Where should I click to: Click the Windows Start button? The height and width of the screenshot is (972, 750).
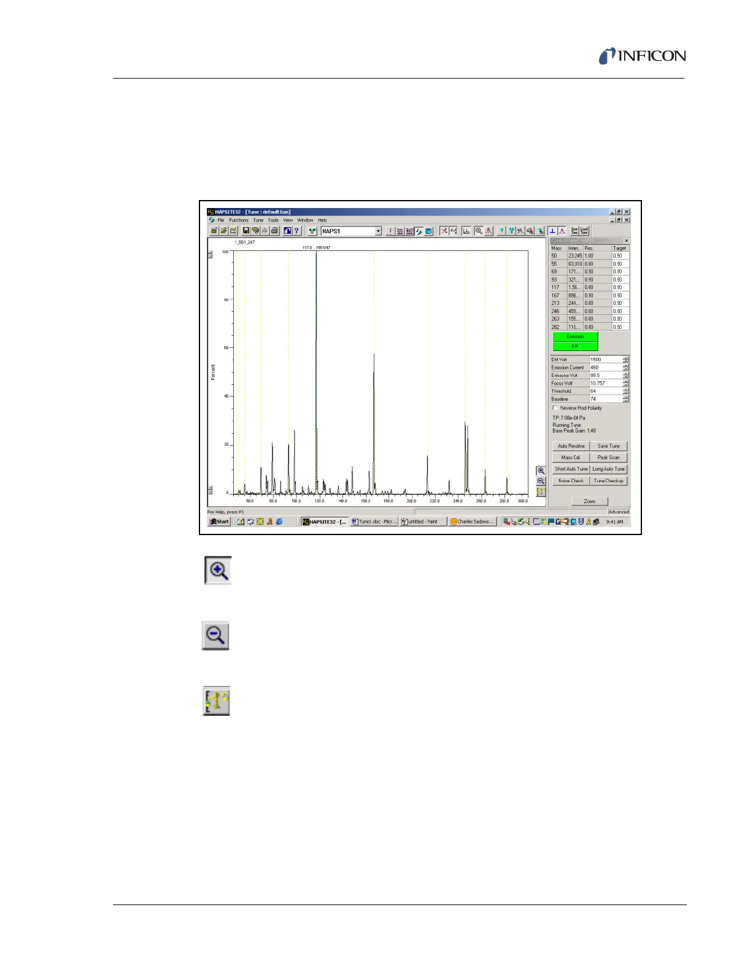point(219,522)
